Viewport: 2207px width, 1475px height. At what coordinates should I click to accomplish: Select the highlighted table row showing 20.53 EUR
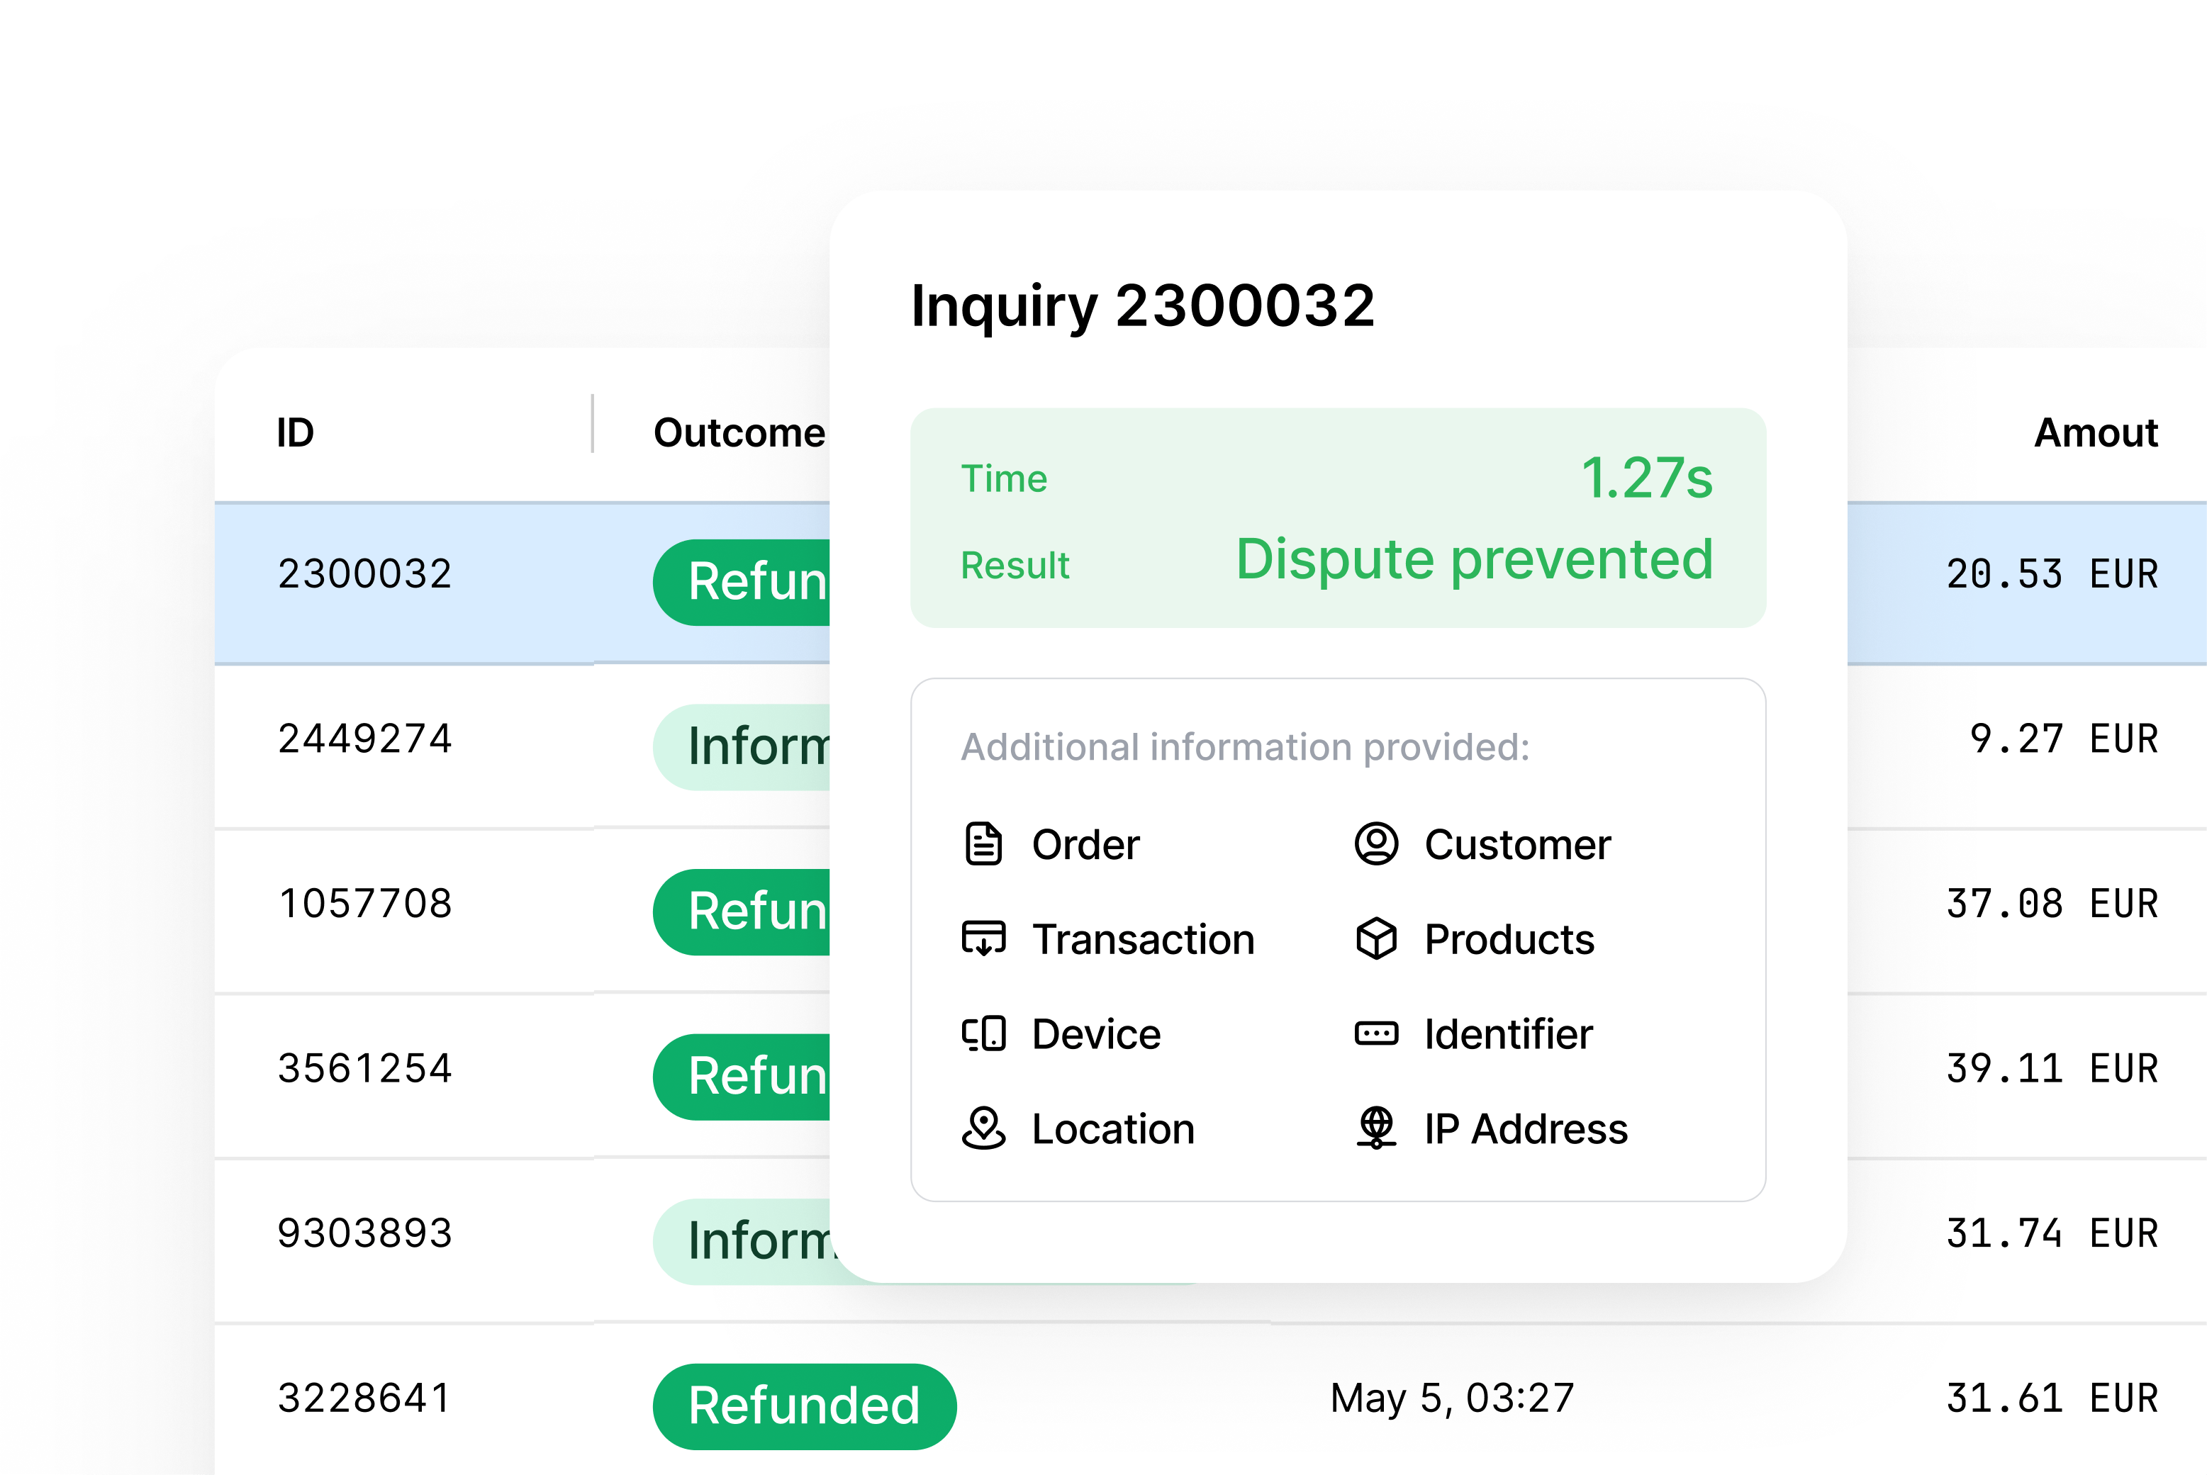(x=2051, y=573)
